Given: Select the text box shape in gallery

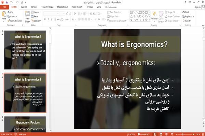Looking at the screenshot, I should click(x=132, y=12).
